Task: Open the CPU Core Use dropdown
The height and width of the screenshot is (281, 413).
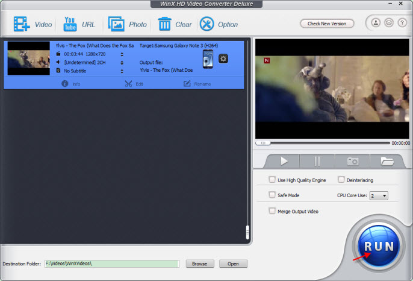Action: [x=379, y=196]
